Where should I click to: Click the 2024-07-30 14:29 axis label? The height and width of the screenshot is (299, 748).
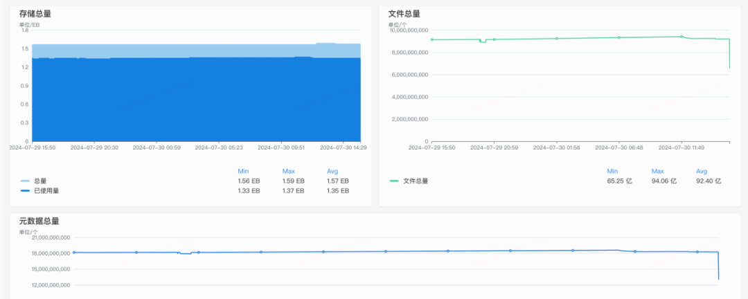click(343, 148)
